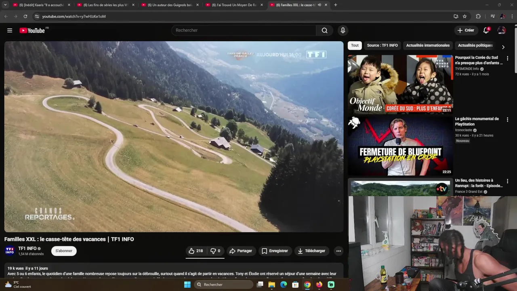Open the TF1 INFO channel name link
The image size is (517, 291).
click(27, 249)
